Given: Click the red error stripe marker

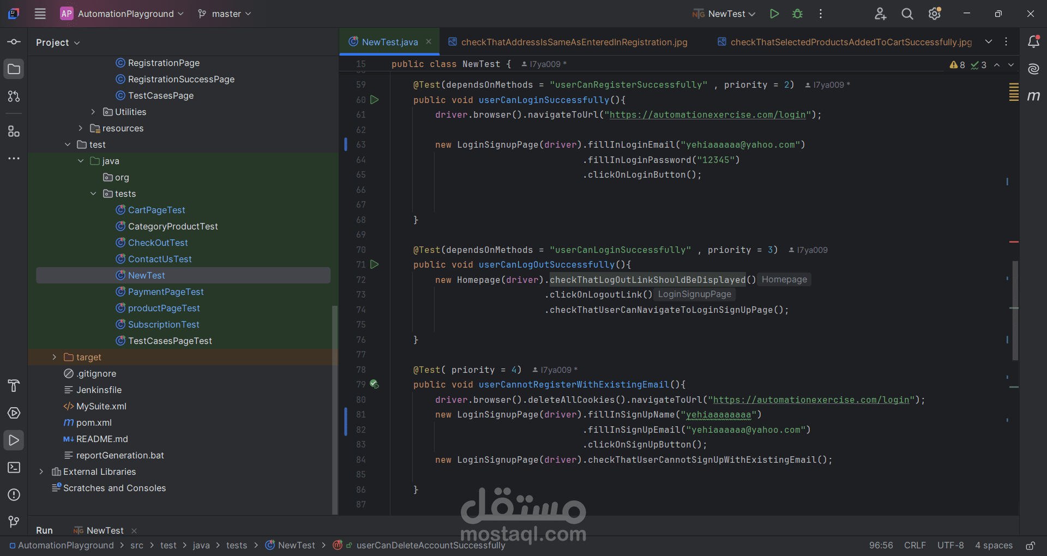Looking at the screenshot, I should (x=1014, y=241).
